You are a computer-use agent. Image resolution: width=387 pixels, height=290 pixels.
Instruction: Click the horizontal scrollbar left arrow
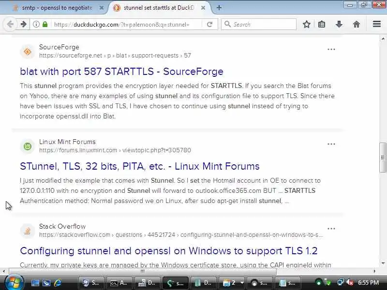tap(3, 271)
